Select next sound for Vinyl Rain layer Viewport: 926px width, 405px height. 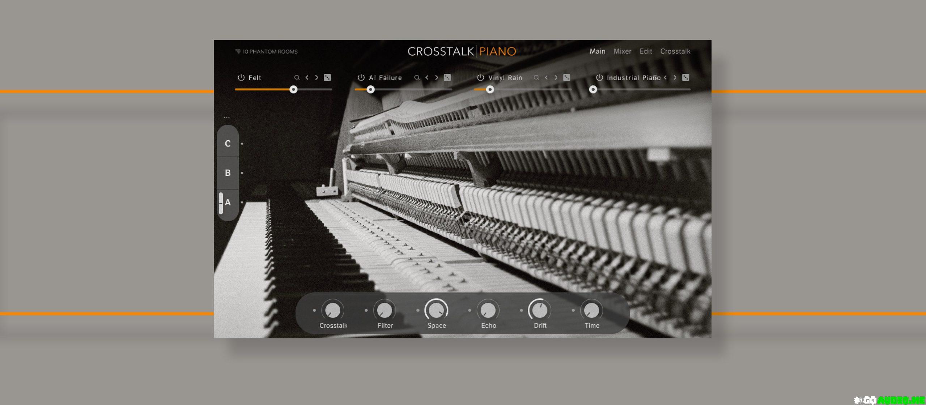click(556, 77)
